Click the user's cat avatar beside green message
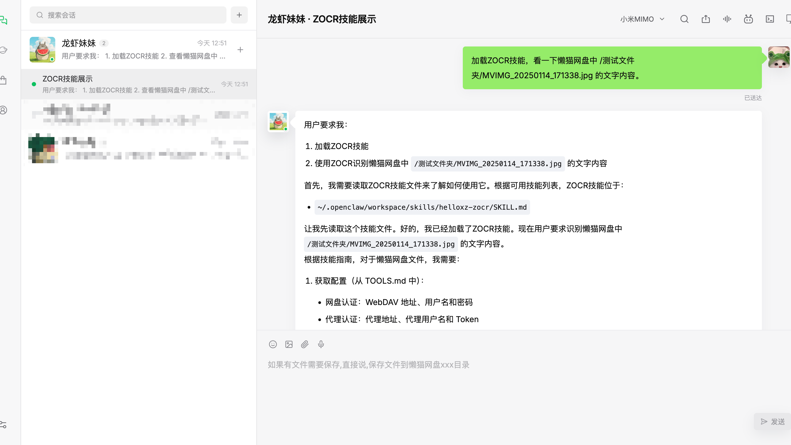The height and width of the screenshot is (445, 791). [779, 57]
